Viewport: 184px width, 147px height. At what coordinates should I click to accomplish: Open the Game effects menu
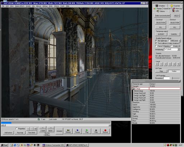point(20,6)
